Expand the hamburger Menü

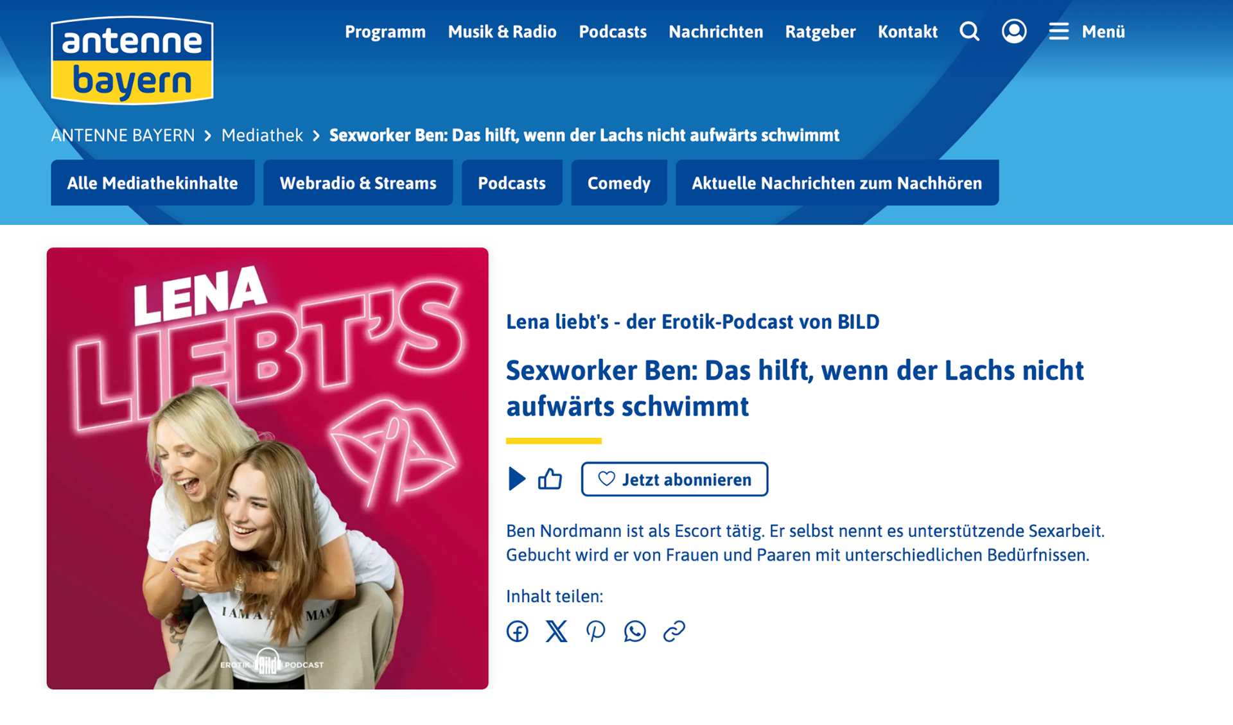(1087, 31)
